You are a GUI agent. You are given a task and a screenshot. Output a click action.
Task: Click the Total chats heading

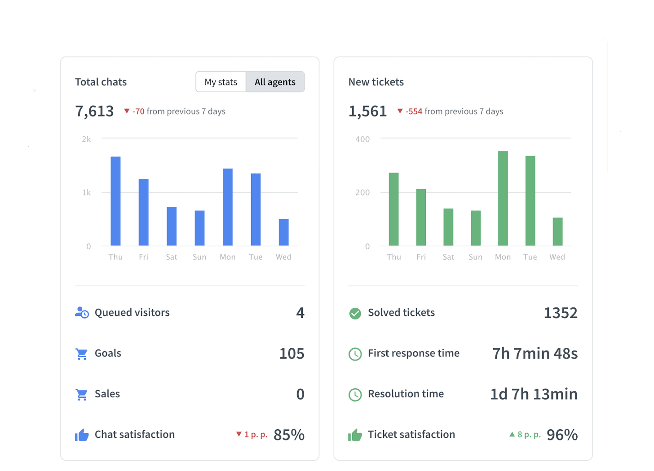pos(101,82)
